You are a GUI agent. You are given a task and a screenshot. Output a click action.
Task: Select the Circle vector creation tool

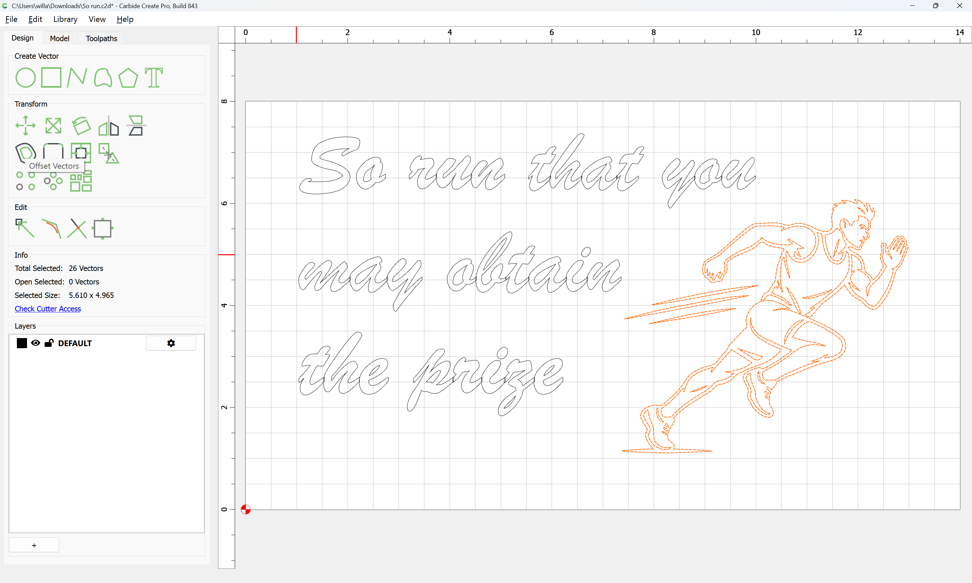click(26, 77)
